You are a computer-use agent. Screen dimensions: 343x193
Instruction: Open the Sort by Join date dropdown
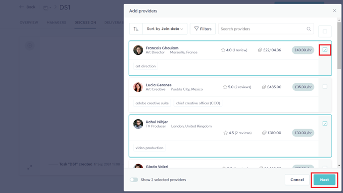165,29
